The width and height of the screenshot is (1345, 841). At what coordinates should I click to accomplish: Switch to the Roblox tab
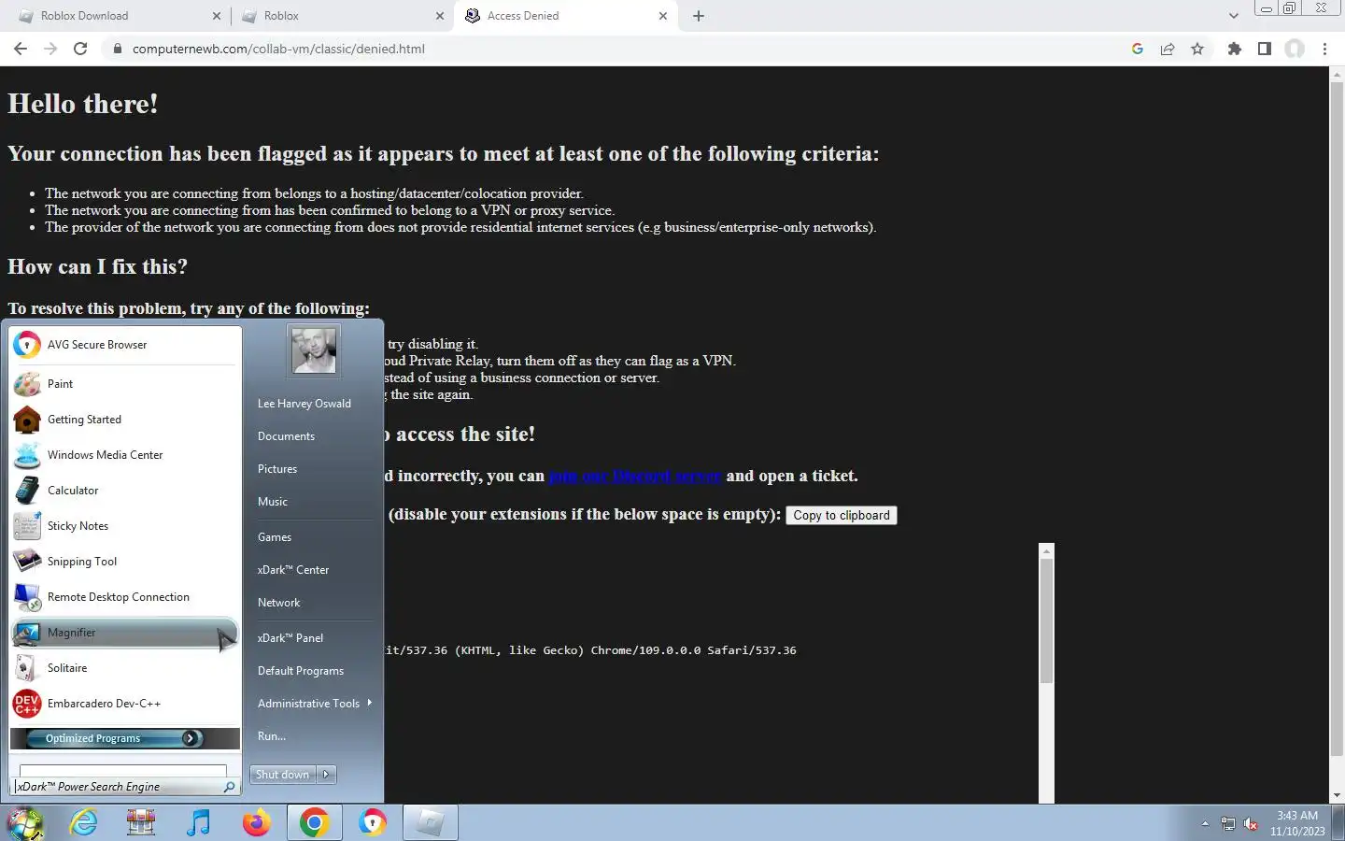click(340, 16)
